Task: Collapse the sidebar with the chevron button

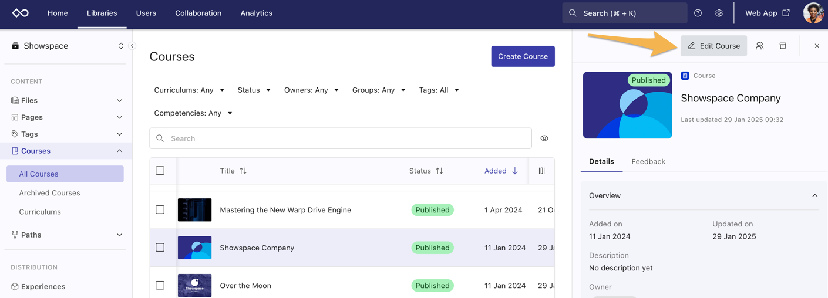Action: point(132,46)
